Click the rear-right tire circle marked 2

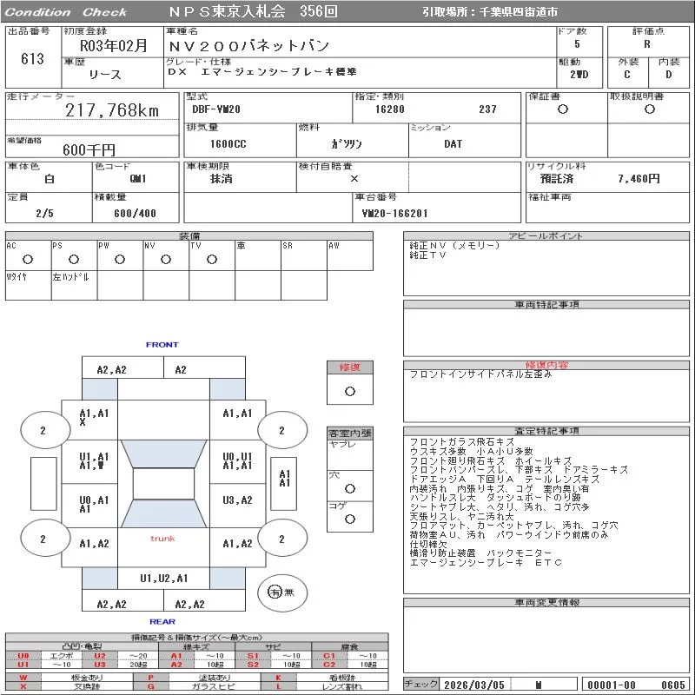[281, 539]
